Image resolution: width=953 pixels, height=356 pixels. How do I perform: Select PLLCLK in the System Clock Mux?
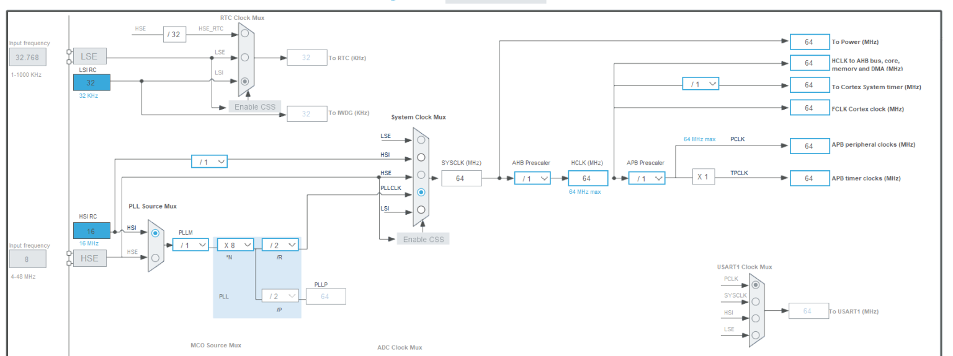pos(421,192)
